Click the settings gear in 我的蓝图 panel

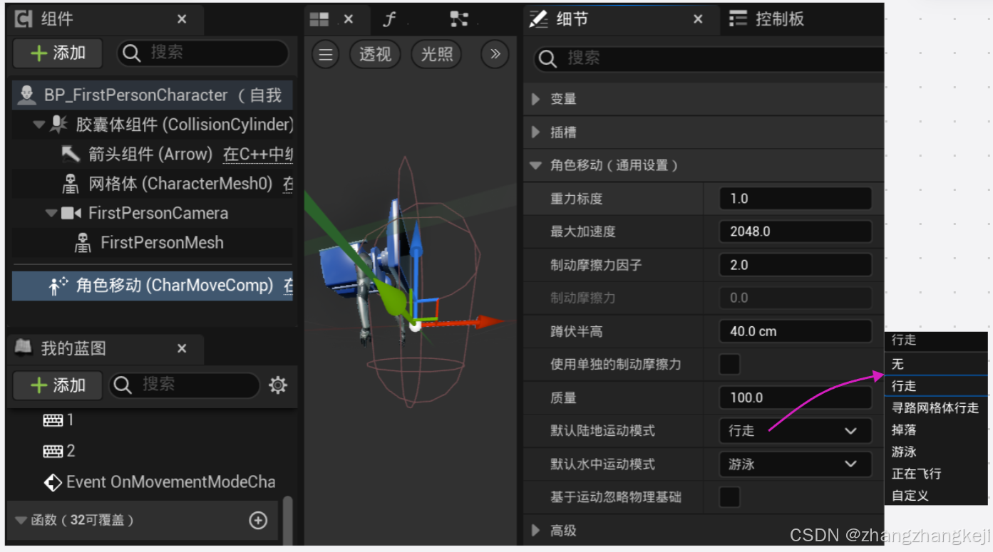coord(278,385)
